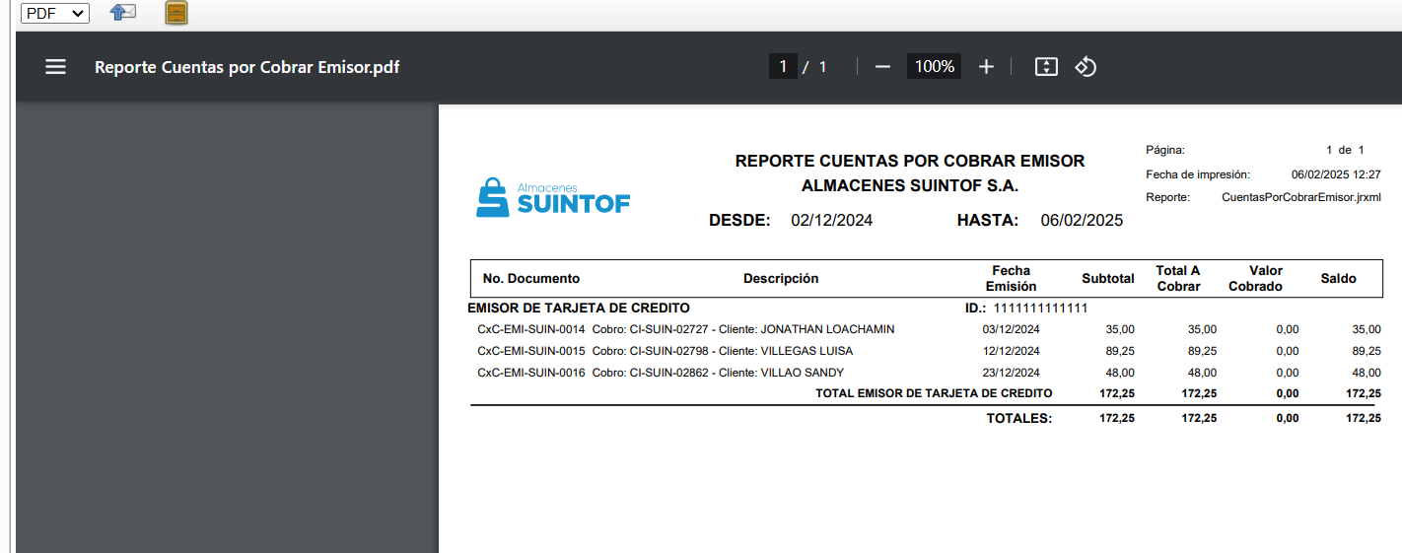Screen dimensions: 1402x553
Task: Click the zoom in plus button
Action: [x=986, y=67]
